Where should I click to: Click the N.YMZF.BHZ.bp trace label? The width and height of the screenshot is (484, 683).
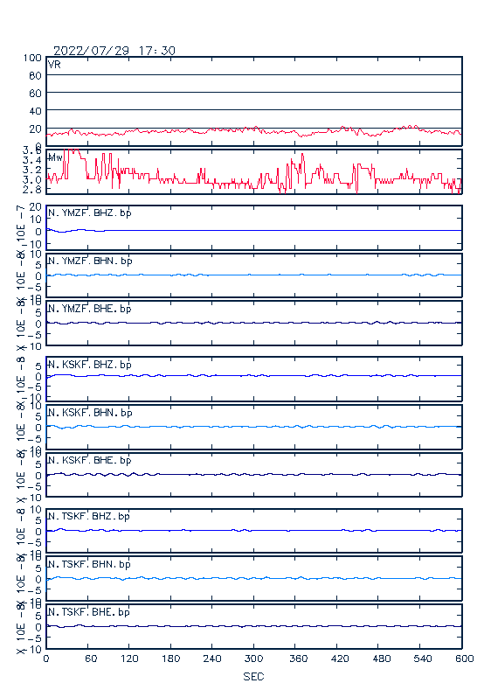pos(90,213)
